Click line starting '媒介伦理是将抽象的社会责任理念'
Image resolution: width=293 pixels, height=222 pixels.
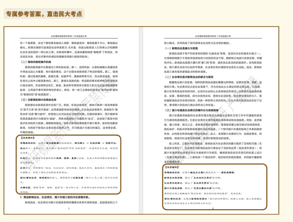(x=215, y=115)
